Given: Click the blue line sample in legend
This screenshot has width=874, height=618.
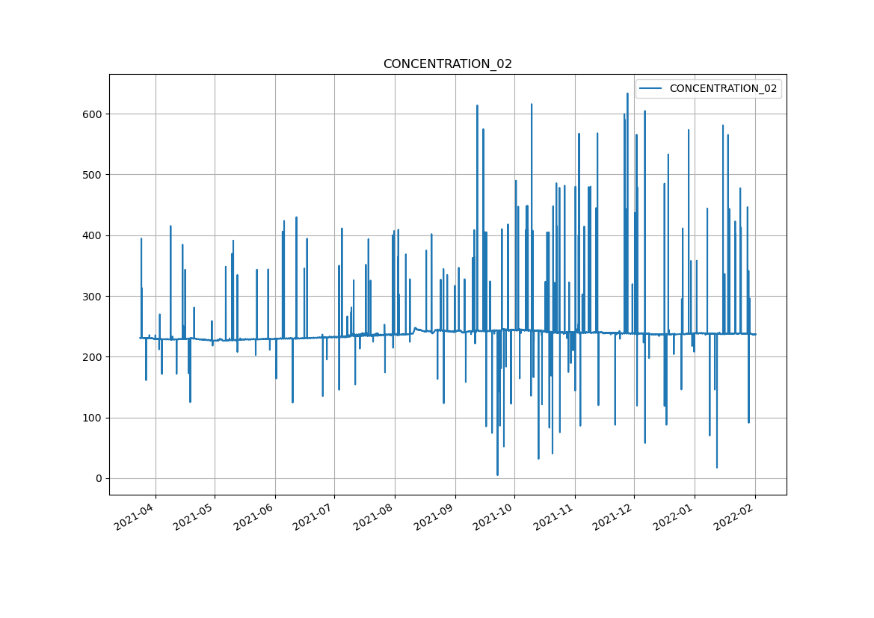Looking at the screenshot, I should point(651,88).
